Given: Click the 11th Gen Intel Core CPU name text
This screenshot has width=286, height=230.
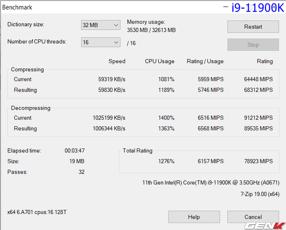Looking at the screenshot, I should [x=211, y=183].
